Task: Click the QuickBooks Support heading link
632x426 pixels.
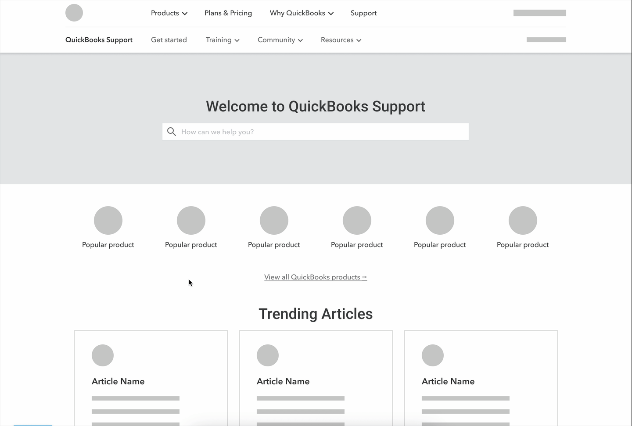Action: (x=99, y=40)
